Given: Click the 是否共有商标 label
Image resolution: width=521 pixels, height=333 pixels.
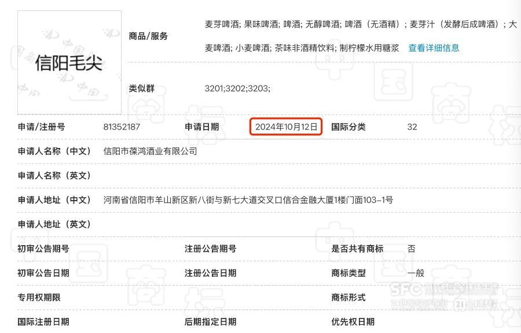Looking at the screenshot, I should [x=357, y=249].
